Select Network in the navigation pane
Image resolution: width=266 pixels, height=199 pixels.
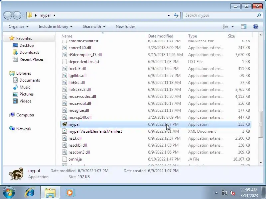tap(24, 129)
